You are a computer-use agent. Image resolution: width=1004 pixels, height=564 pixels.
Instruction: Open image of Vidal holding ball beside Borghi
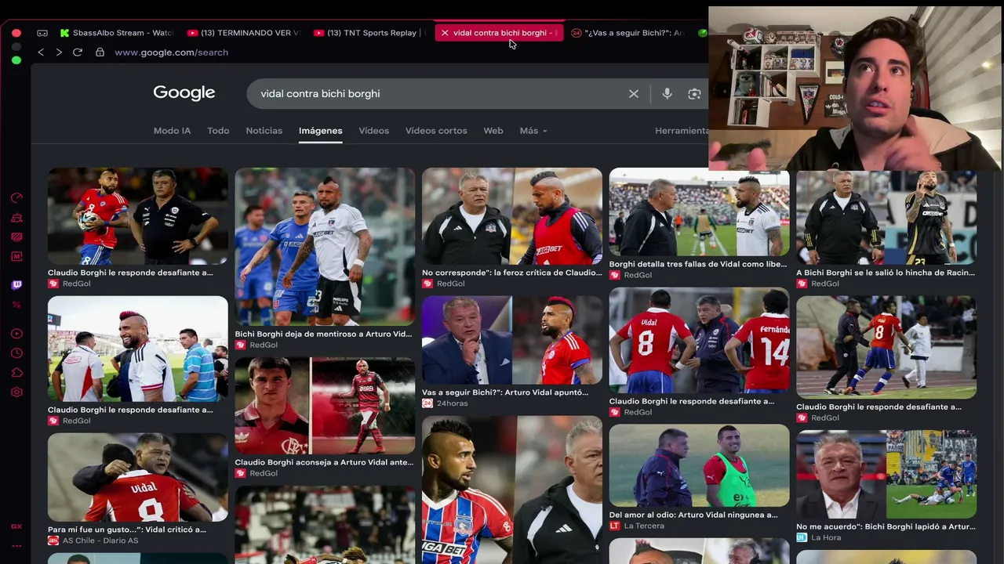[x=138, y=216]
